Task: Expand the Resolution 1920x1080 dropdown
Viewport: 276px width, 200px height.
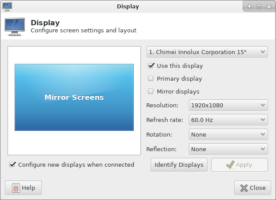Action: [x=228, y=105]
